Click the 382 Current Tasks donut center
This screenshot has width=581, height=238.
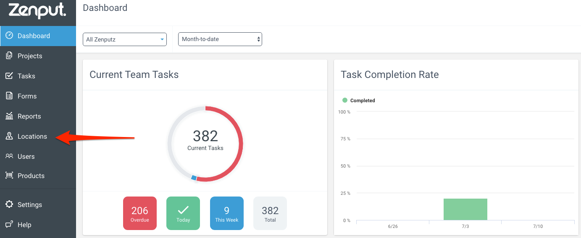tap(205, 140)
